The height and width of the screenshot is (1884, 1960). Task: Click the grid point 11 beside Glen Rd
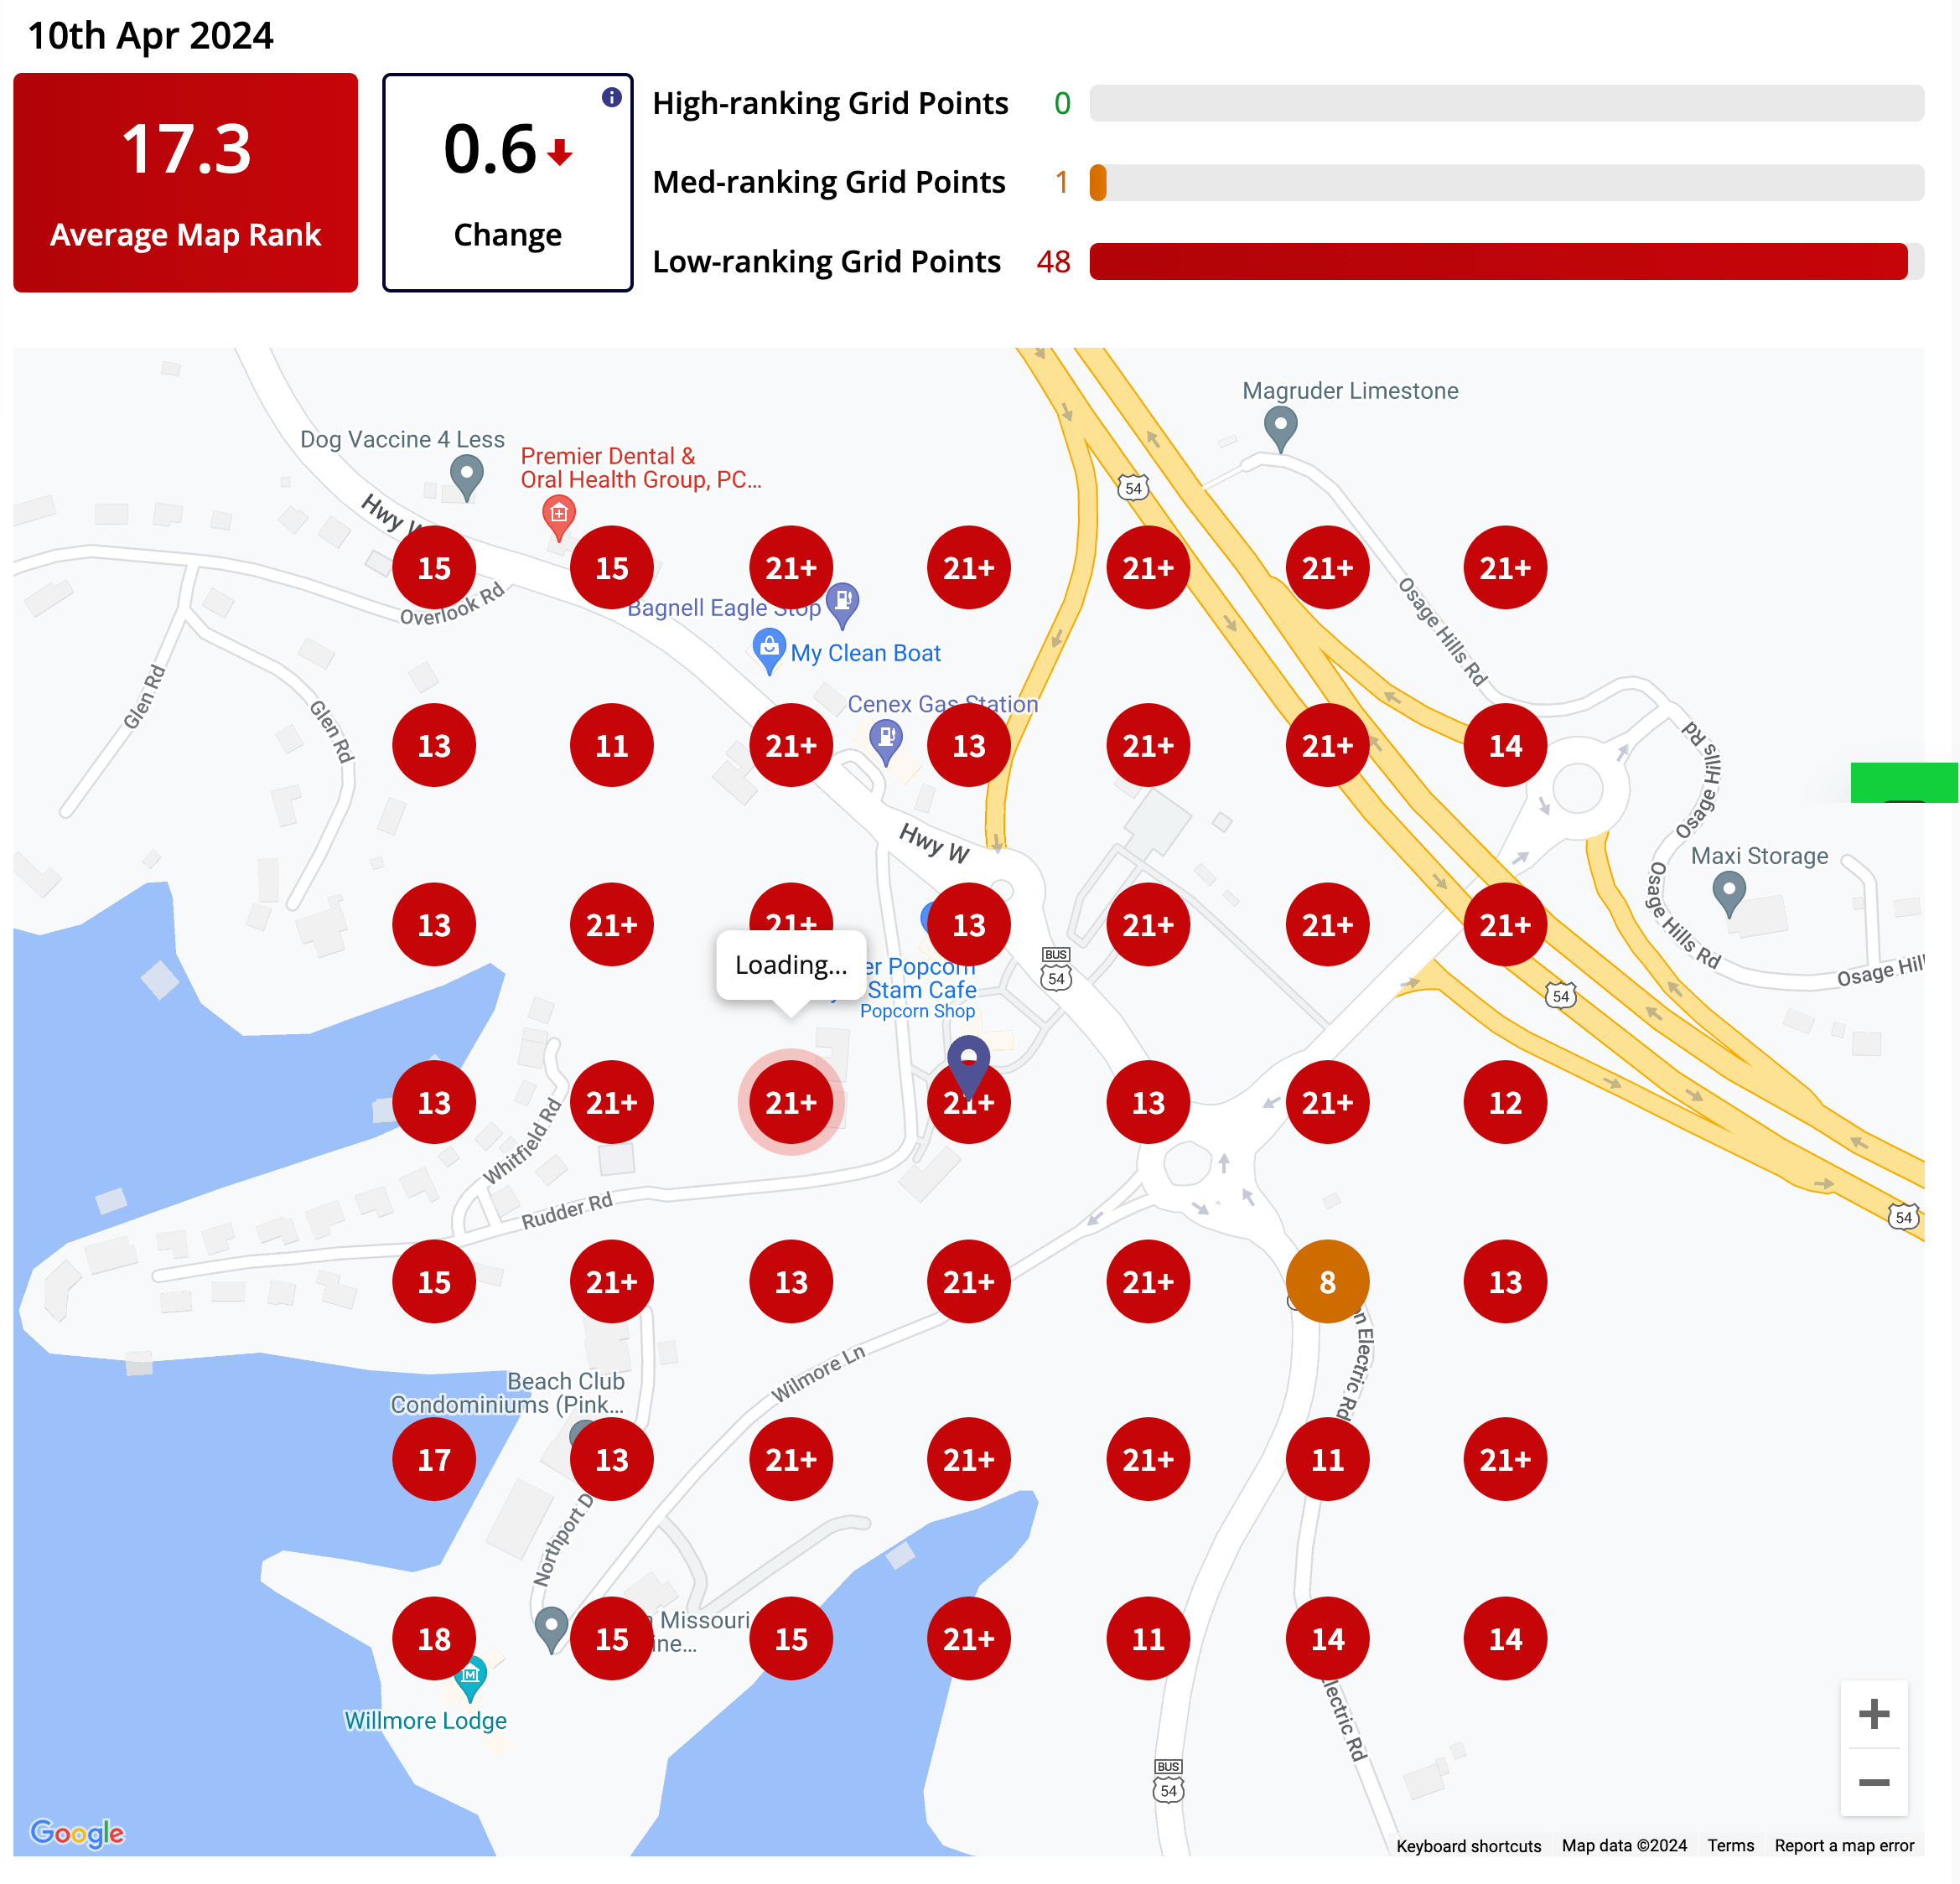coord(611,744)
